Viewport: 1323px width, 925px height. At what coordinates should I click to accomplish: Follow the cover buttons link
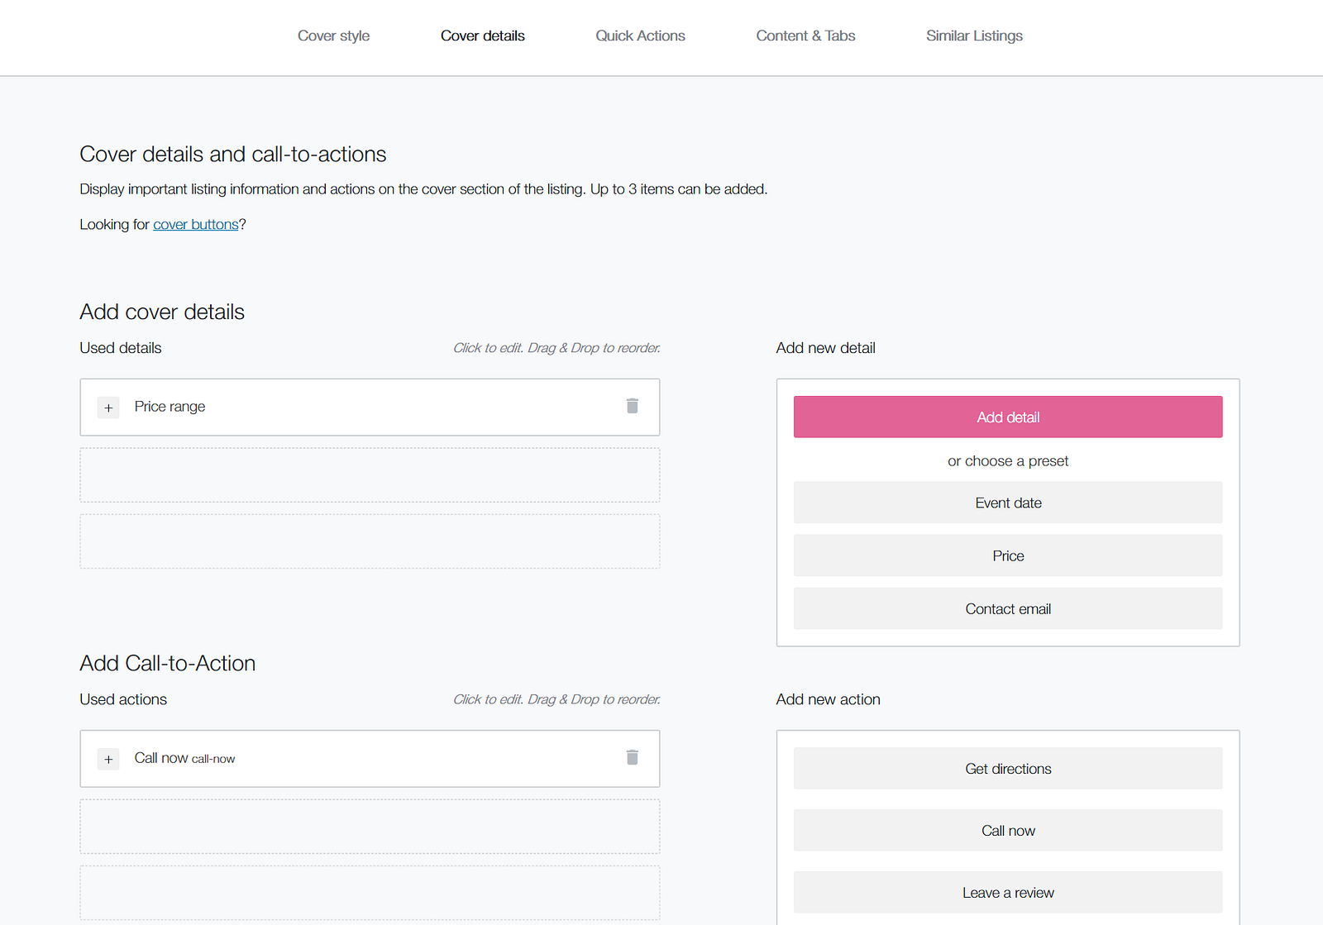pos(195,225)
